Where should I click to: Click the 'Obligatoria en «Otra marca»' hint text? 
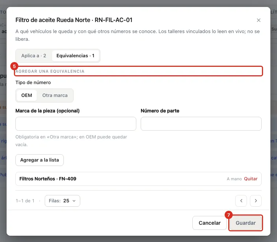point(71,141)
